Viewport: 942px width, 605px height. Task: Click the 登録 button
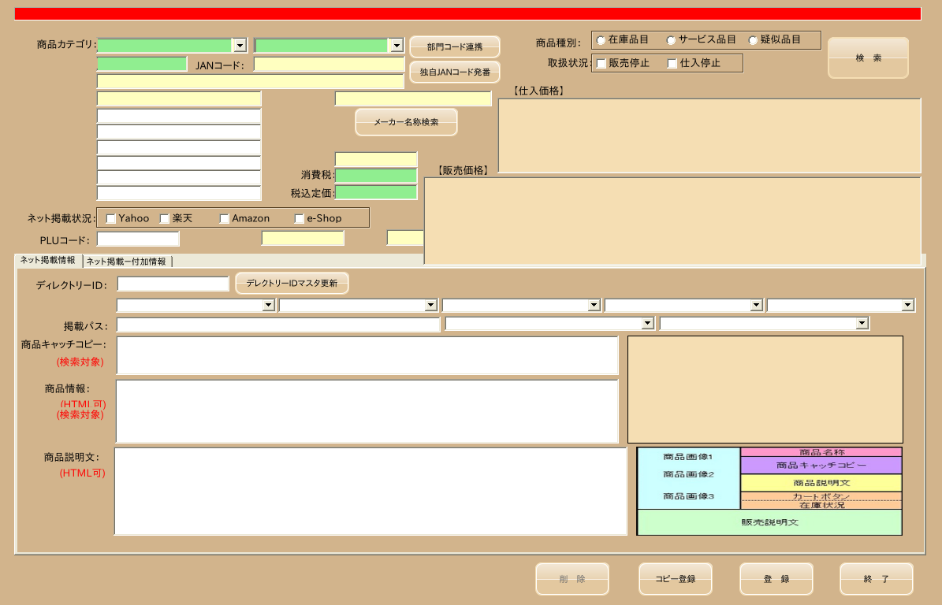click(x=776, y=578)
